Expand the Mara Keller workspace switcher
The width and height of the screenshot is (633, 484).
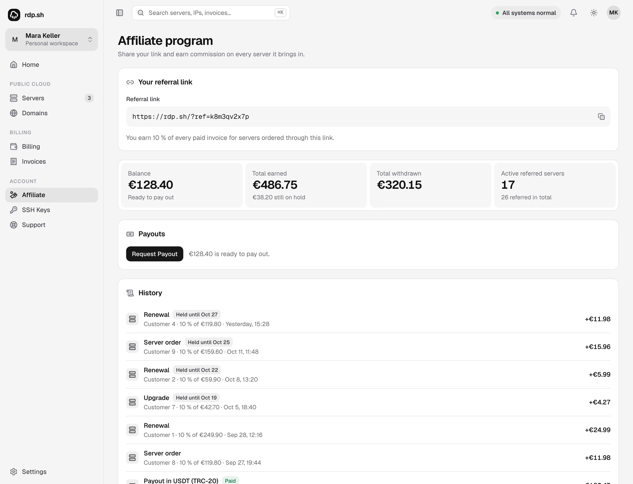(51, 39)
